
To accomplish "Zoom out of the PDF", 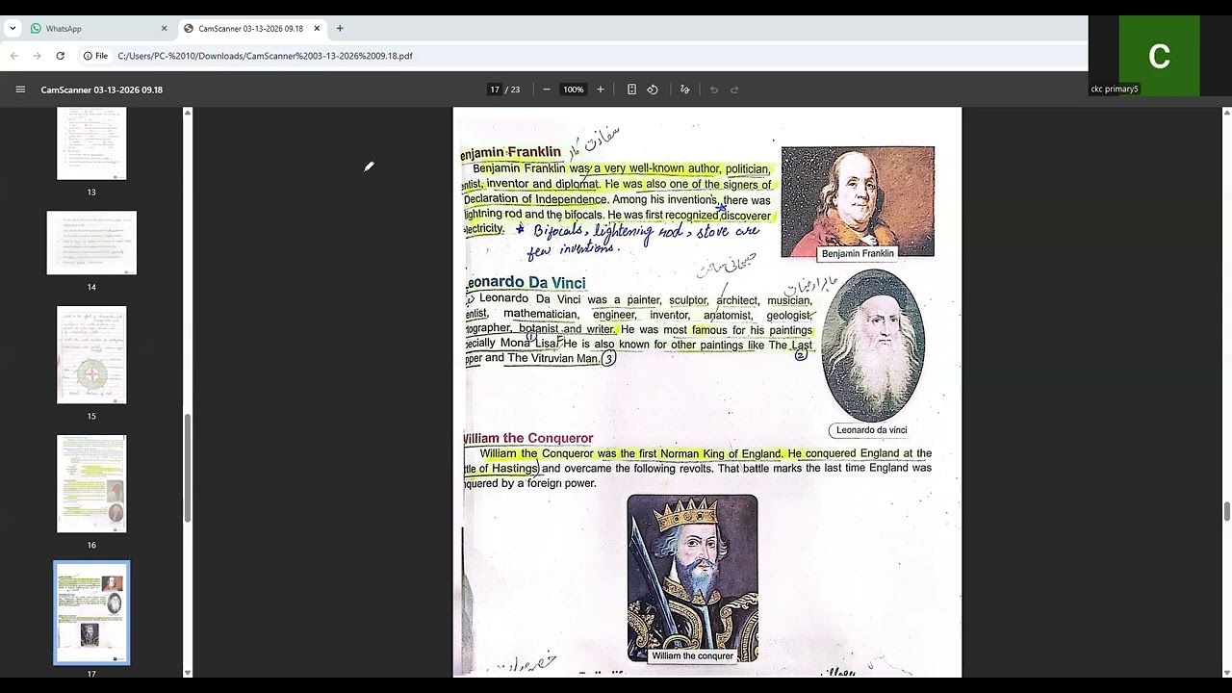I will tap(547, 90).
